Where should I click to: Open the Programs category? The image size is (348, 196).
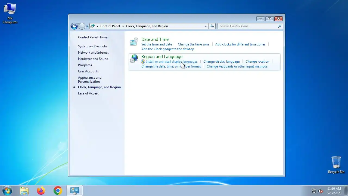tap(85, 65)
